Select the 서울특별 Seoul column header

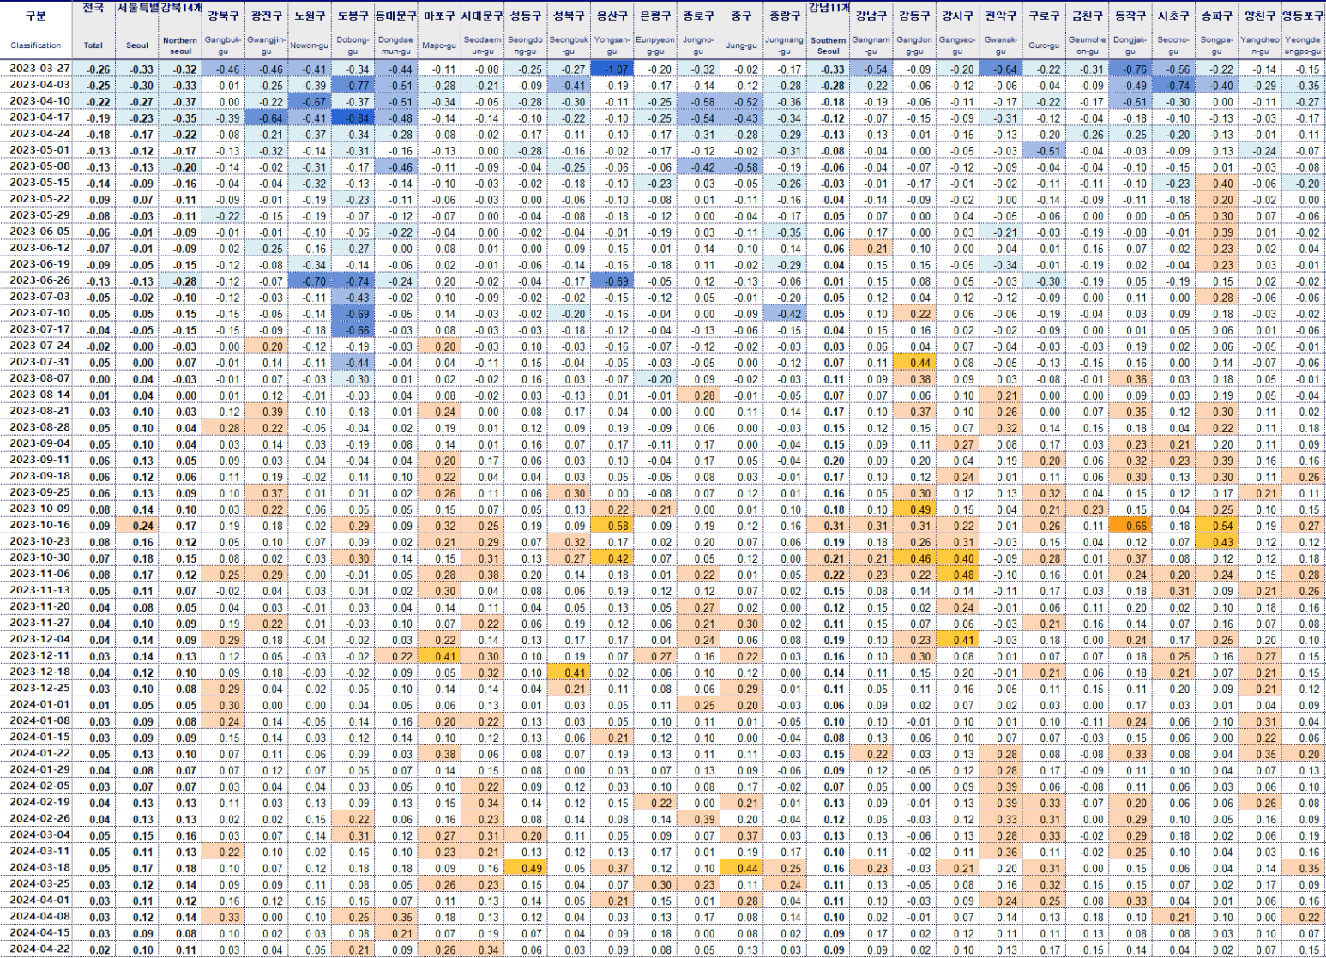(x=136, y=30)
